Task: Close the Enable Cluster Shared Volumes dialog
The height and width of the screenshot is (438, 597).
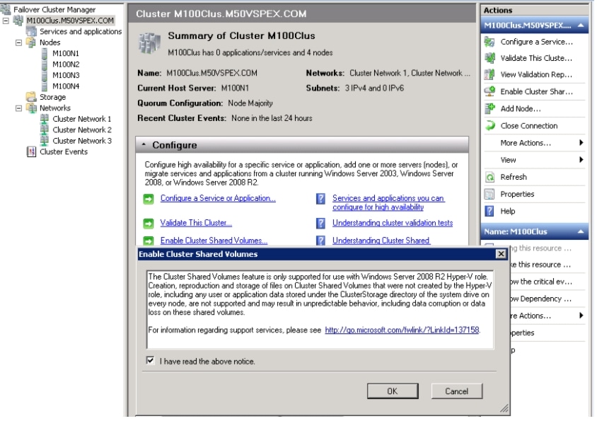Action: [x=501, y=254]
